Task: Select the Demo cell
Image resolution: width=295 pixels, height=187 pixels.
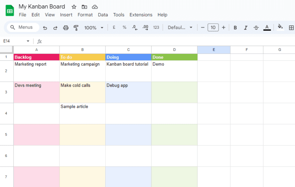Action: click(174, 71)
